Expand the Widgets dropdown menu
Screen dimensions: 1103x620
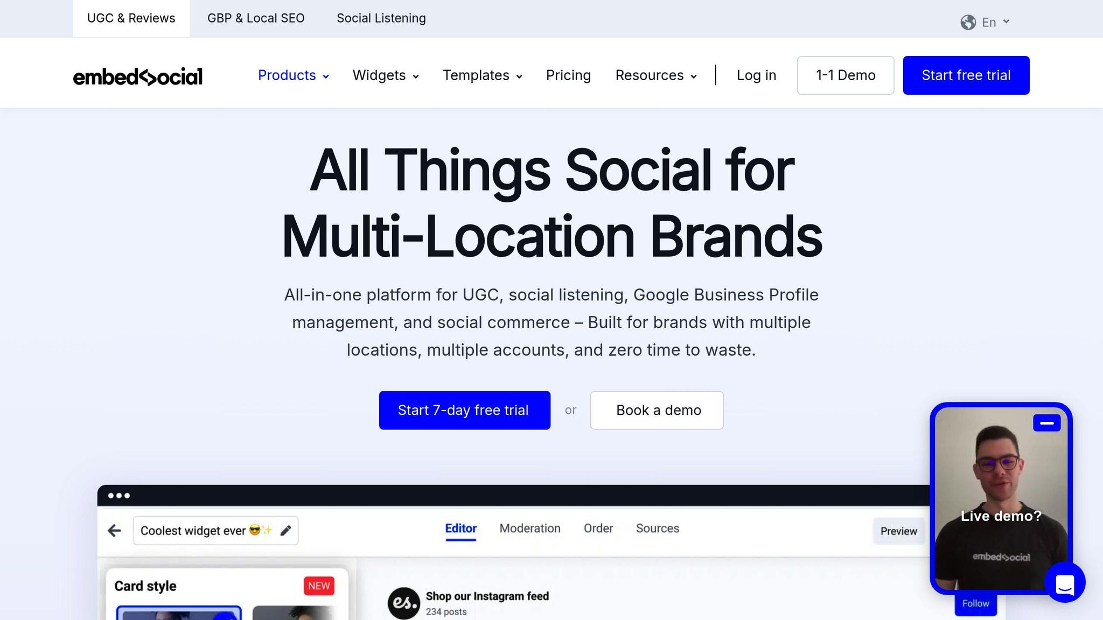click(x=386, y=75)
